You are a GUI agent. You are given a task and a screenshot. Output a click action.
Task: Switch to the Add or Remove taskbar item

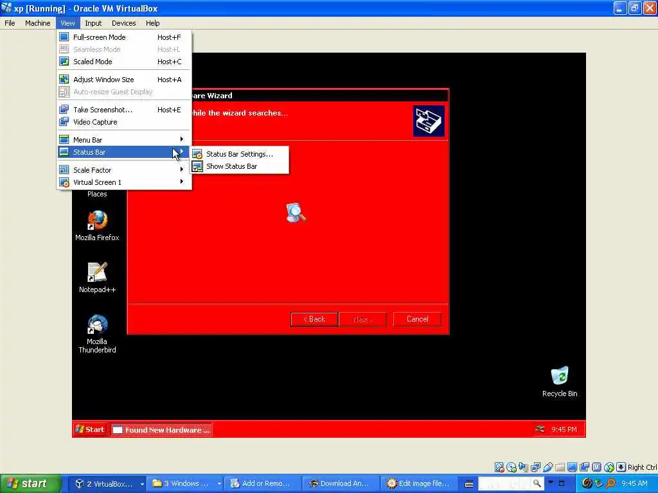[262, 483]
